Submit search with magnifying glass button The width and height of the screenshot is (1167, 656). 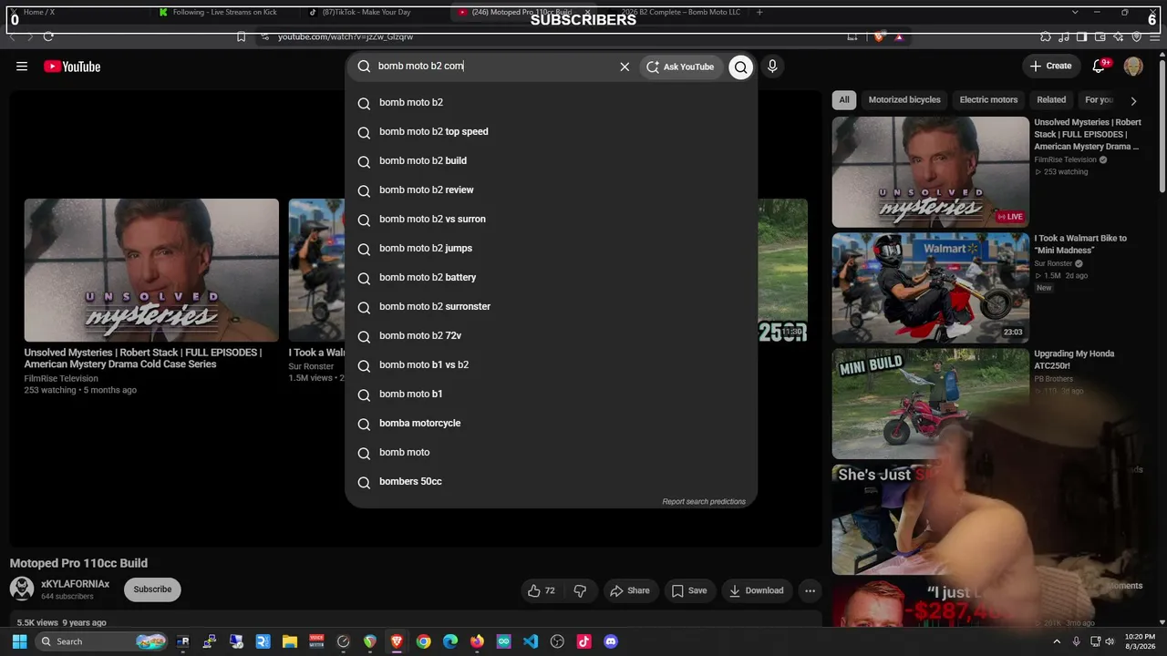click(x=740, y=67)
